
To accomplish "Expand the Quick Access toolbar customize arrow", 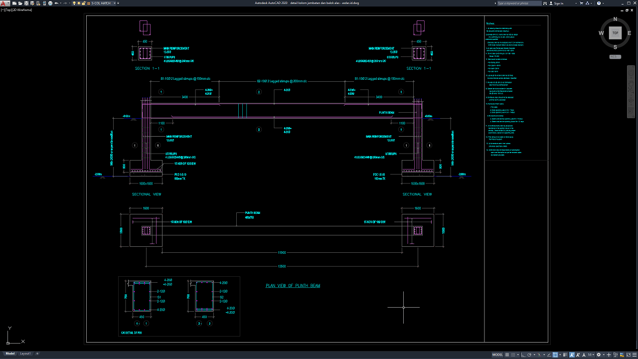I will click(x=117, y=3).
